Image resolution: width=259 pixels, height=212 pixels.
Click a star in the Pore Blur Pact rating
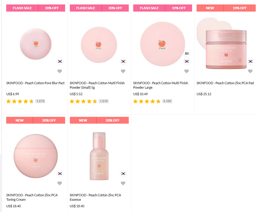[x=20, y=101]
